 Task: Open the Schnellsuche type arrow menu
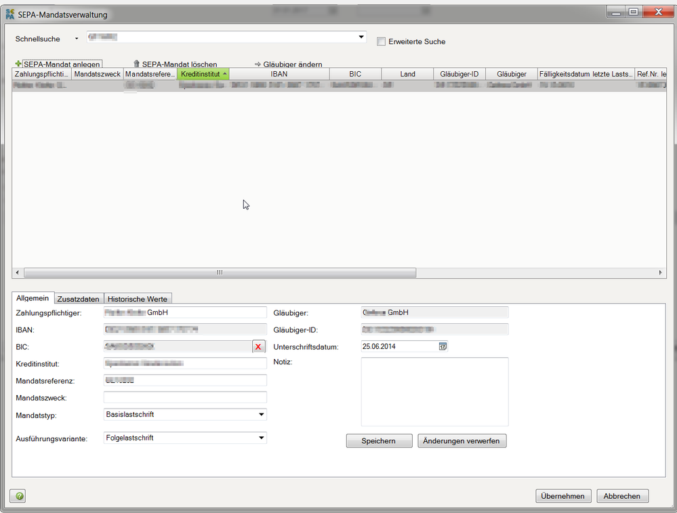tap(76, 39)
